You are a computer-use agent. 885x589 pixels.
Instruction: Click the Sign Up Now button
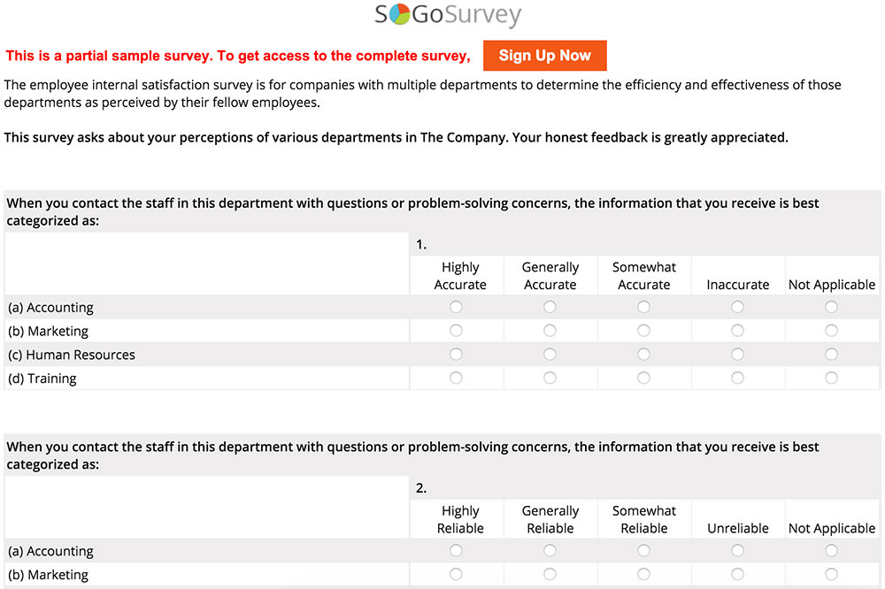544,56
